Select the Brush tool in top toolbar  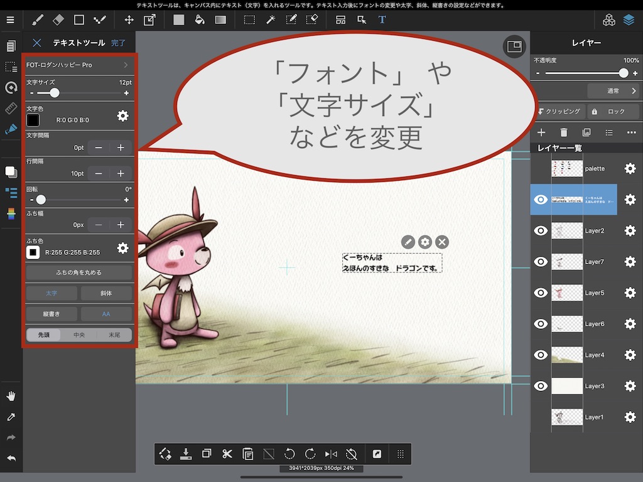tap(37, 19)
